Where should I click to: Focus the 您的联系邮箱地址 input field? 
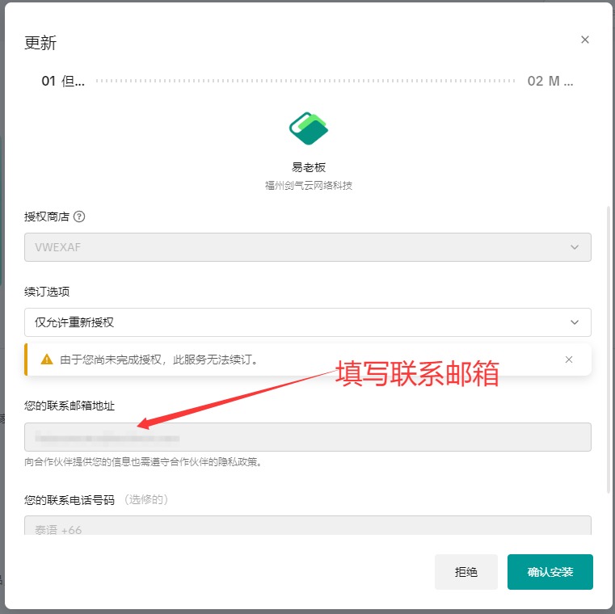tap(307, 437)
